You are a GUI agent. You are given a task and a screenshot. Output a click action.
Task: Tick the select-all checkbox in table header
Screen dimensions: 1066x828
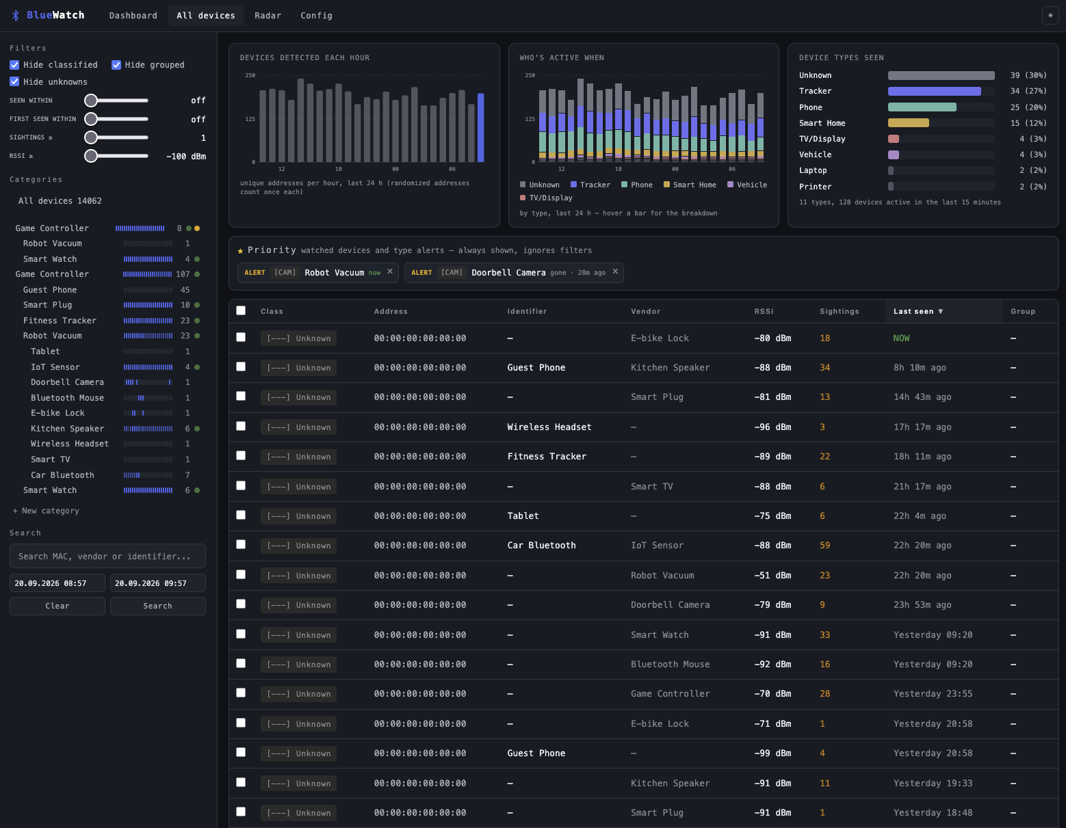pos(241,310)
